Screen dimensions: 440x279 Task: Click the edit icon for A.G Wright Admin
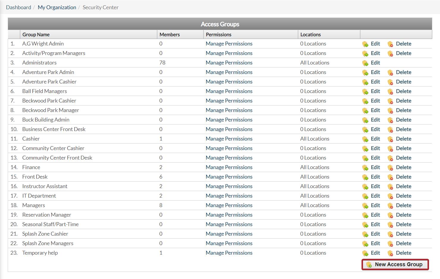tap(365, 44)
